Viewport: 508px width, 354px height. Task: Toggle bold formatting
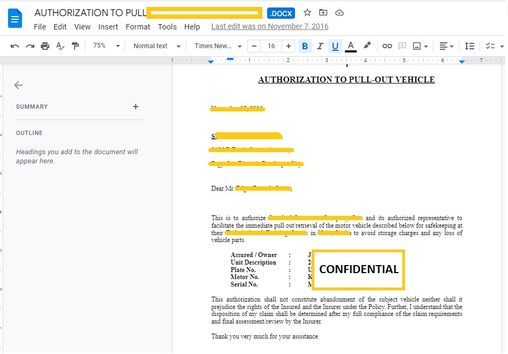[x=305, y=46]
